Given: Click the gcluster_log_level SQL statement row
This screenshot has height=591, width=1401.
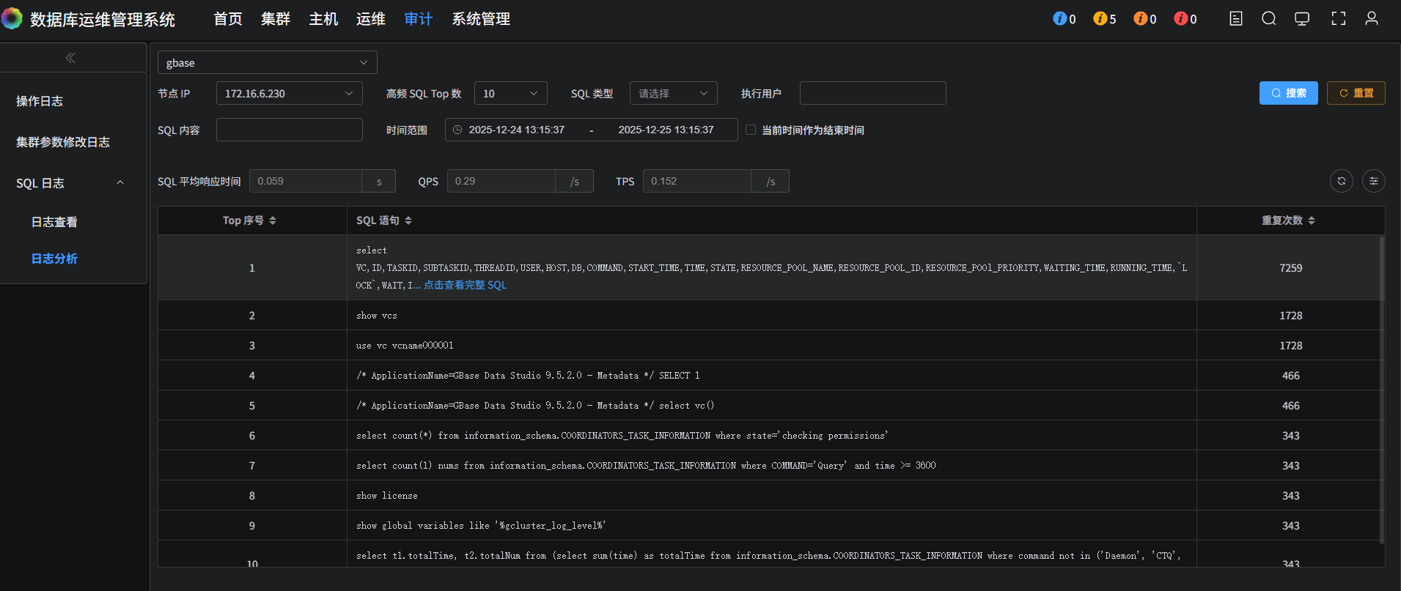Looking at the screenshot, I should [x=772, y=526].
